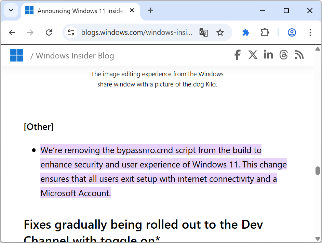
Task: Select the Announcing Windows 11 Insider tab
Action: [x=80, y=11]
